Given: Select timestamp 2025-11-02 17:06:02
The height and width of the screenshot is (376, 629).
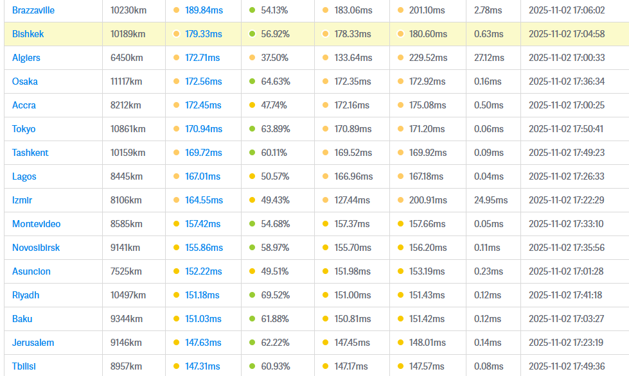Looking at the screenshot, I should coord(567,10).
